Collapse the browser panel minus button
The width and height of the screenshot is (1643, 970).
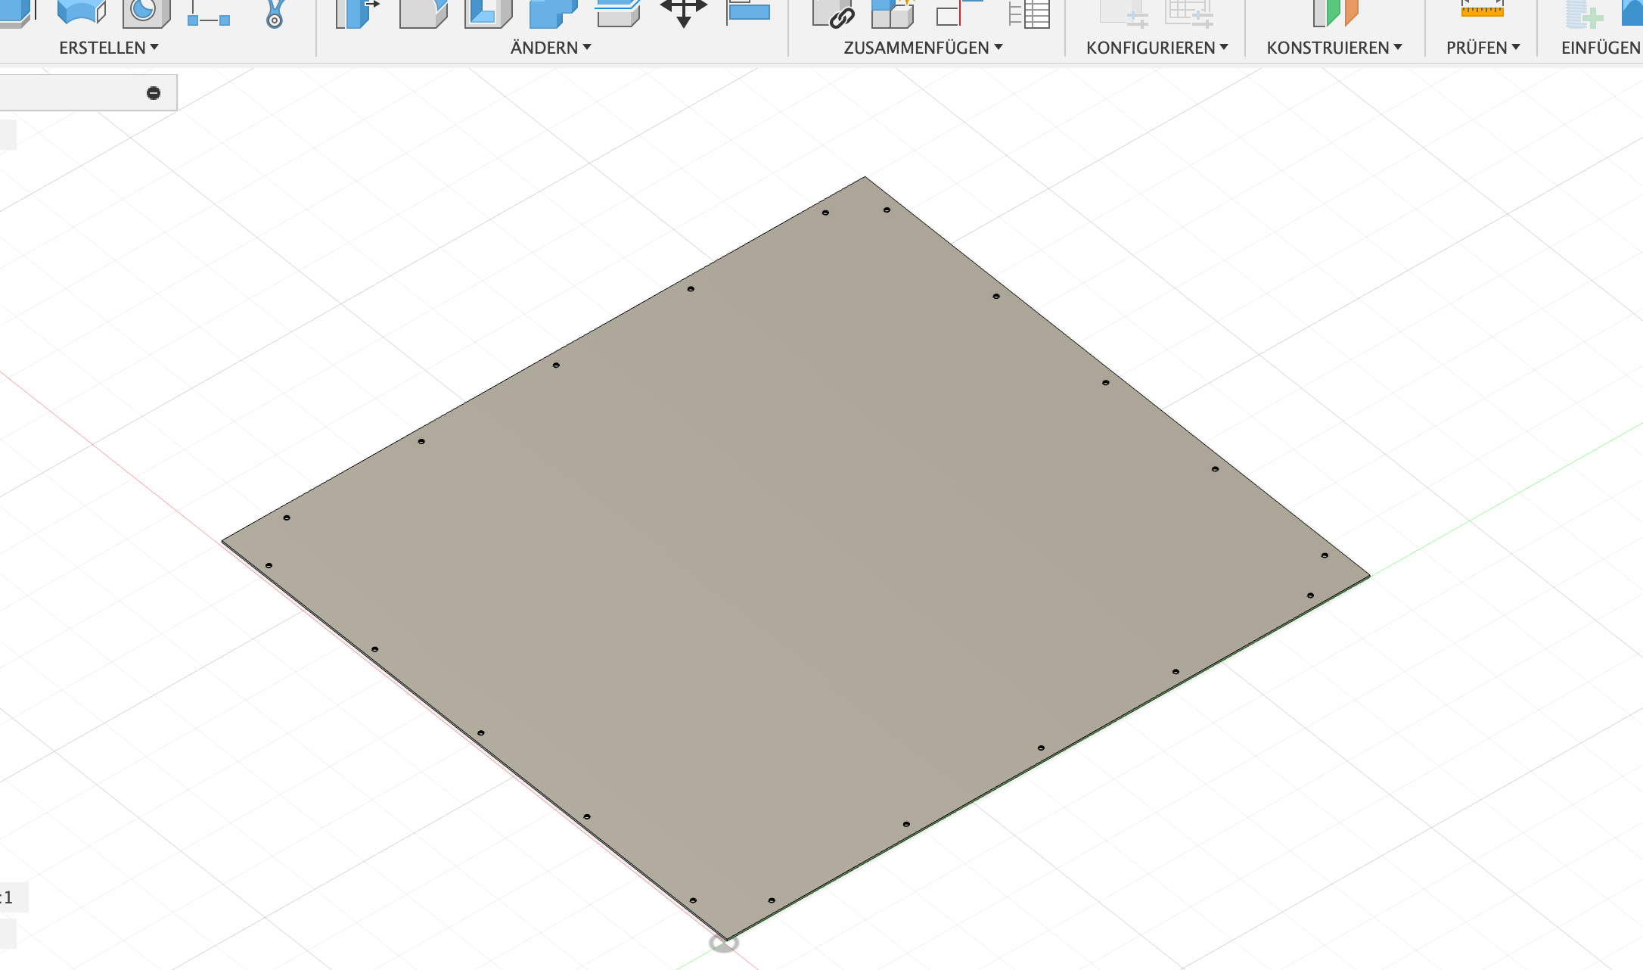(154, 93)
